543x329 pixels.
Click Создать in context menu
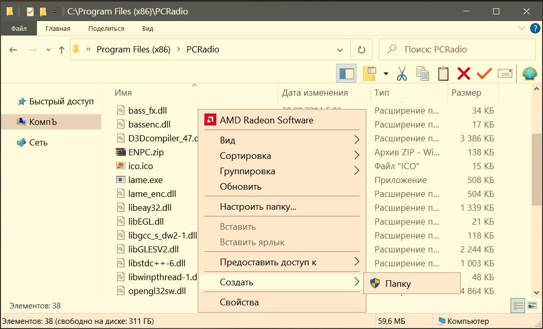coord(282,282)
